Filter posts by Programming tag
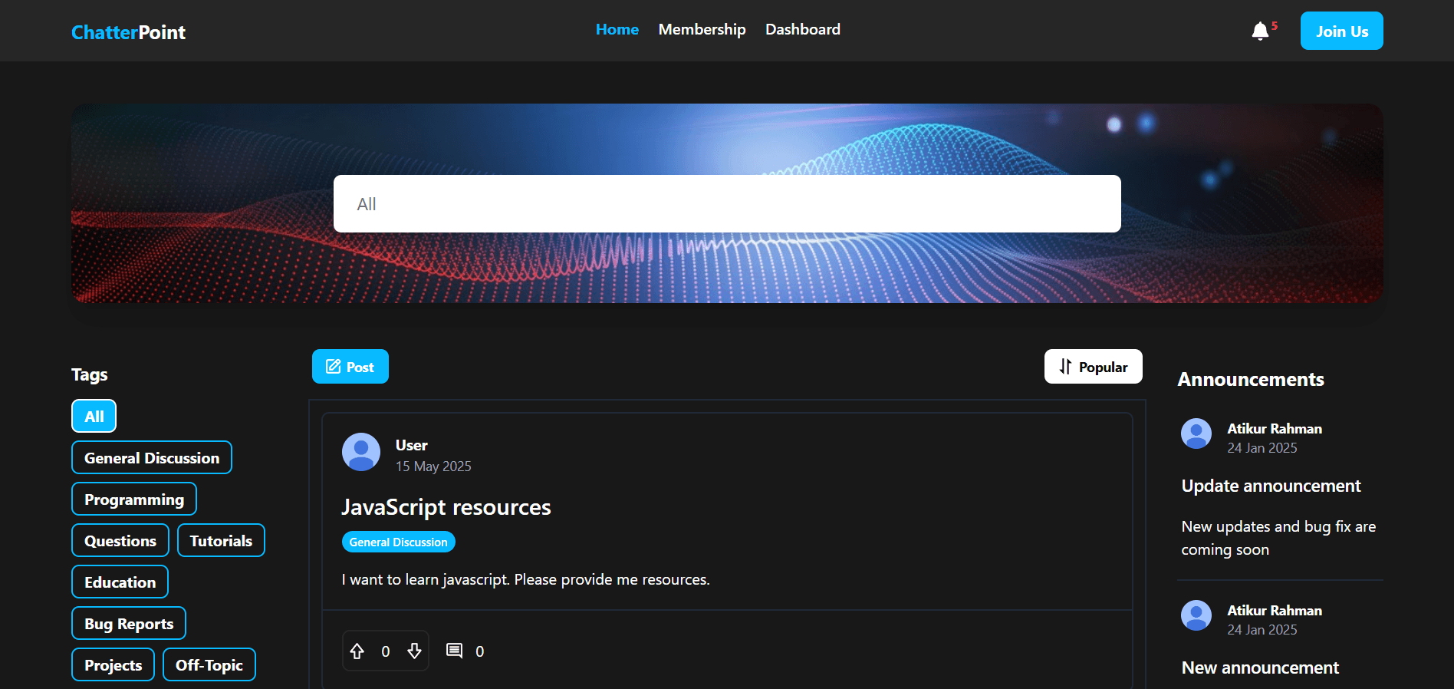 pyautogui.click(x=134, y=499)
